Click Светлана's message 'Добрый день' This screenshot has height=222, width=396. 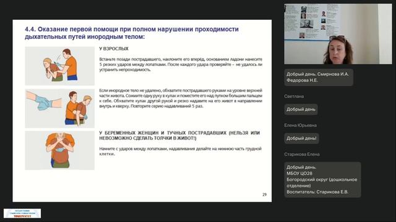coord(301,110)
